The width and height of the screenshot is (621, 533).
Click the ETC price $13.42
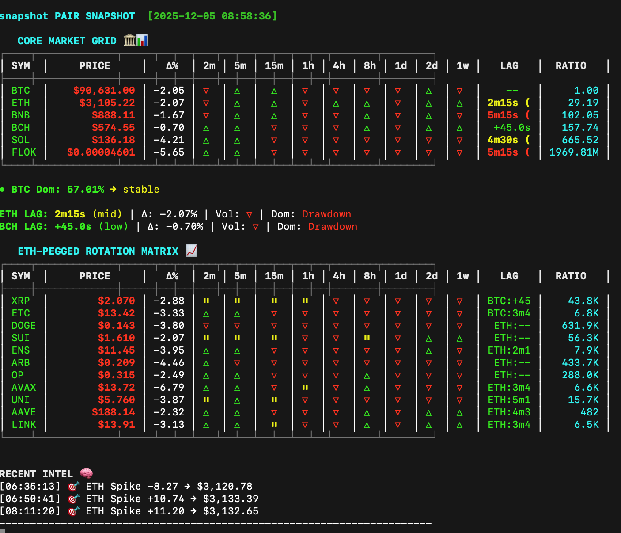click(117, 313)
